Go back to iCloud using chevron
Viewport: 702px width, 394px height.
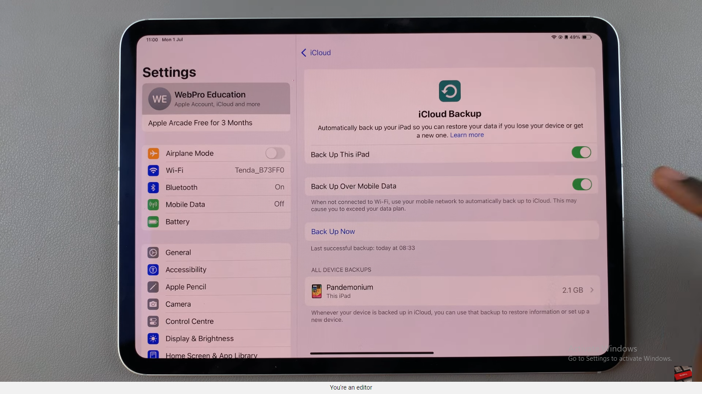click(304, 53)
